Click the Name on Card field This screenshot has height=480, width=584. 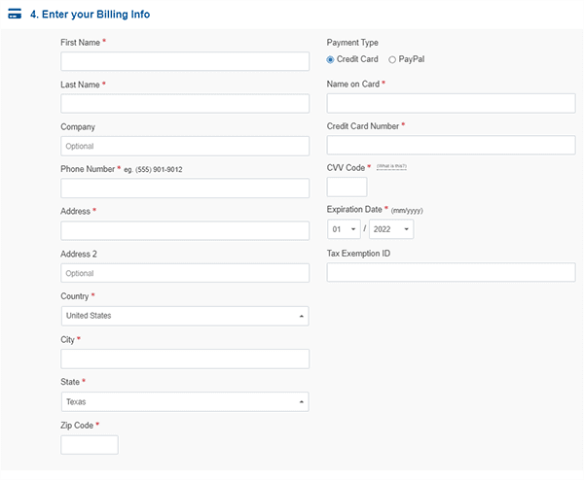(x=451, y=103)
